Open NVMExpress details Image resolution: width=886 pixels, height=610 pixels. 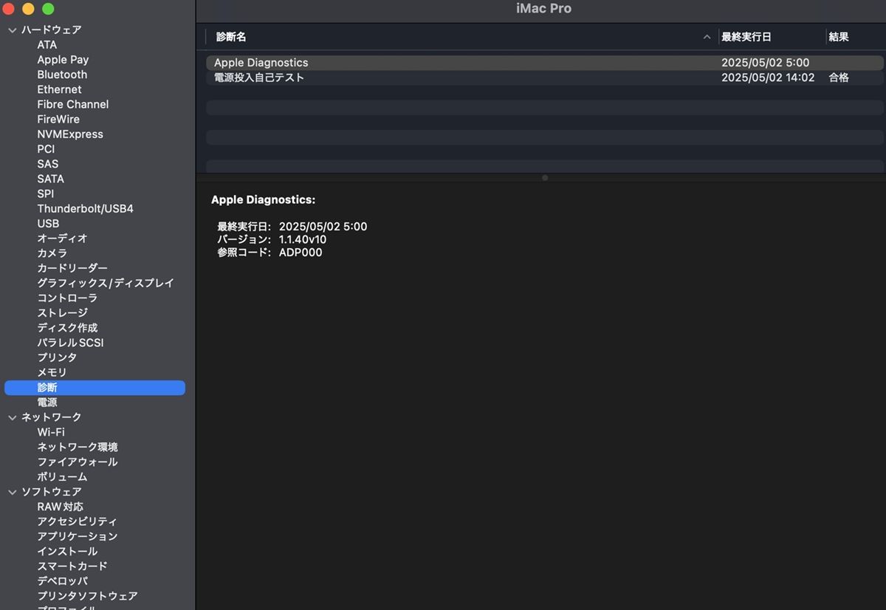[x=70, y=134]
